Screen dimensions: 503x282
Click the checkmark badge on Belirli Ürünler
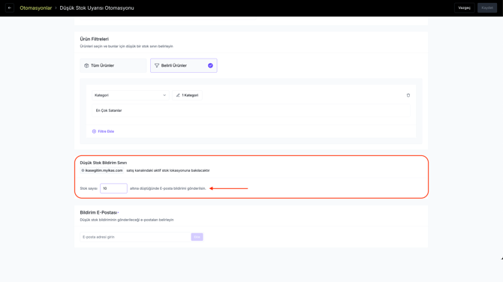210,65
